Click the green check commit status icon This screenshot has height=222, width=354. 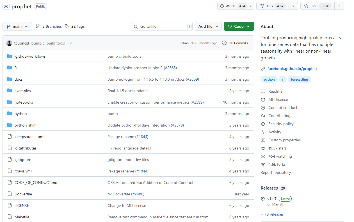pos(71,43)
